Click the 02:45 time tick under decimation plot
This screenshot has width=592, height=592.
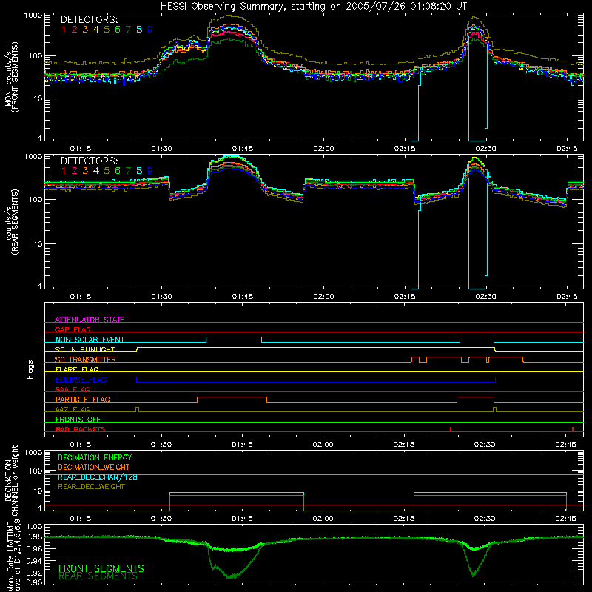coord(565,519)
